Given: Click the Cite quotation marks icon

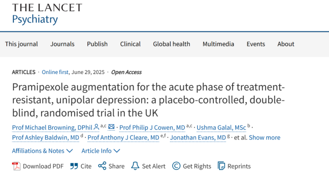Looking at the screenshot, I should pos(74,166).
